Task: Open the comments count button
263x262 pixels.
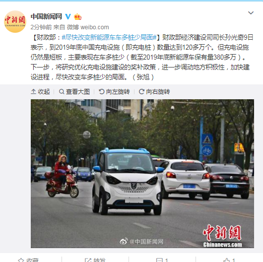Action: tap(162, 260)
